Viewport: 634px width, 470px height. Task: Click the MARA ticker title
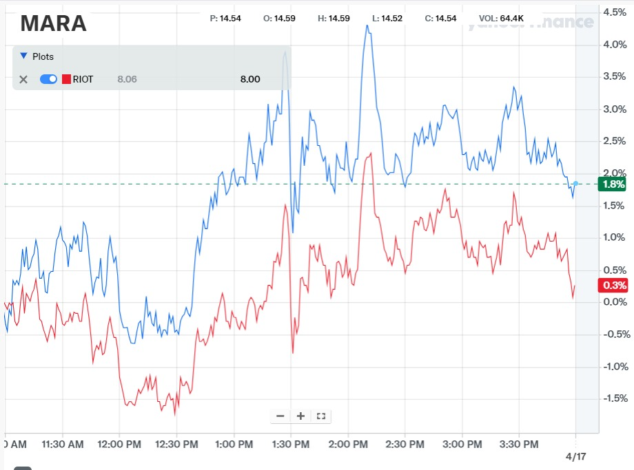(x=53, y=23)
